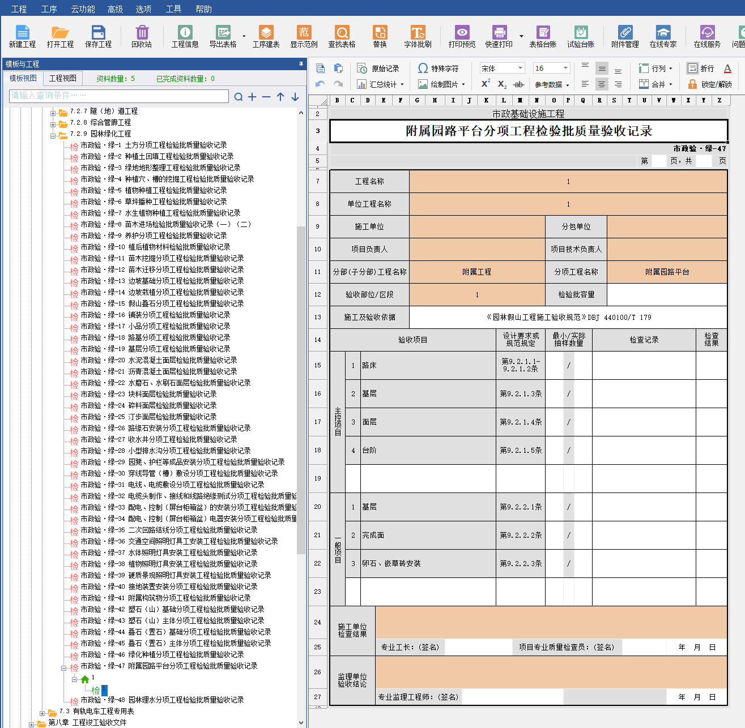
Task: Click the 替换 replace icon
Action: [380, 36]
